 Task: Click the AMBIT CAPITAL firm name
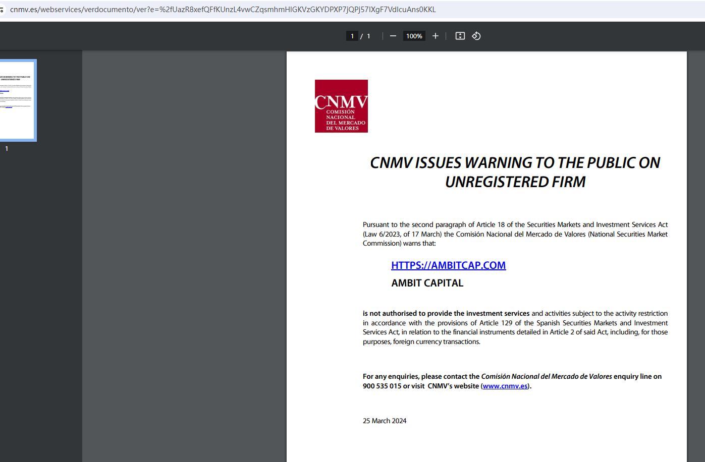click(x=427, y=283)
